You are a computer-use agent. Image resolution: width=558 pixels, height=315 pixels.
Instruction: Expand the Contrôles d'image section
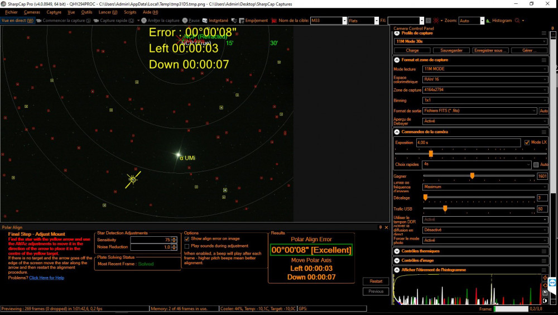(397, 260)
